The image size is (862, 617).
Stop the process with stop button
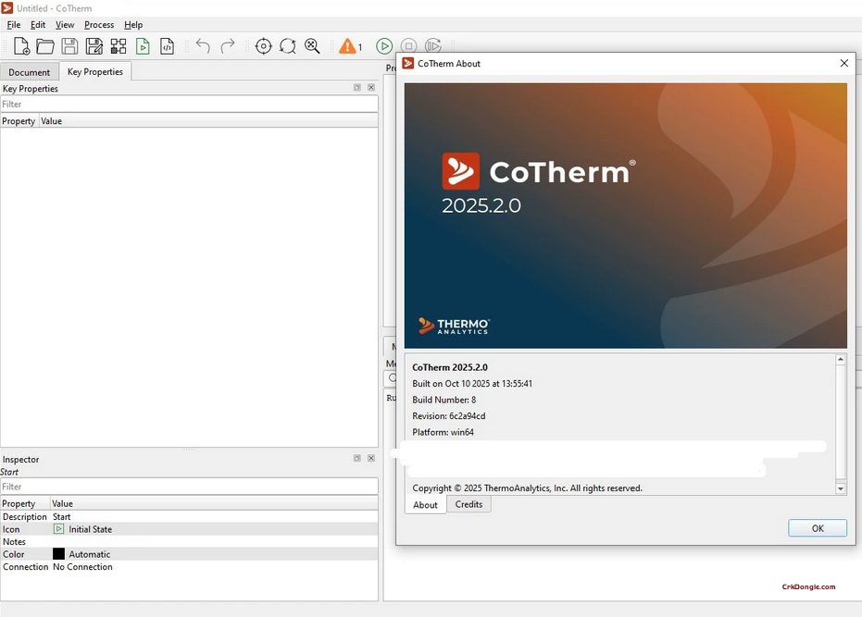pyautogui.click(x=408, y=46)
